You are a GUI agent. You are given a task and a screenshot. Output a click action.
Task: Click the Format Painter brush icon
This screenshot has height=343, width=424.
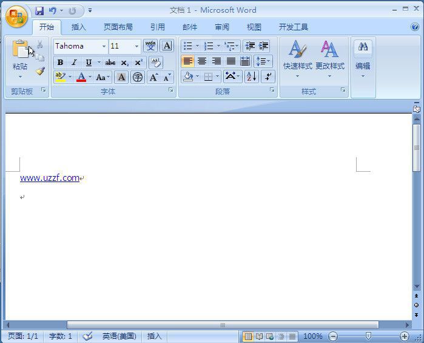click(x=40, y=71)
